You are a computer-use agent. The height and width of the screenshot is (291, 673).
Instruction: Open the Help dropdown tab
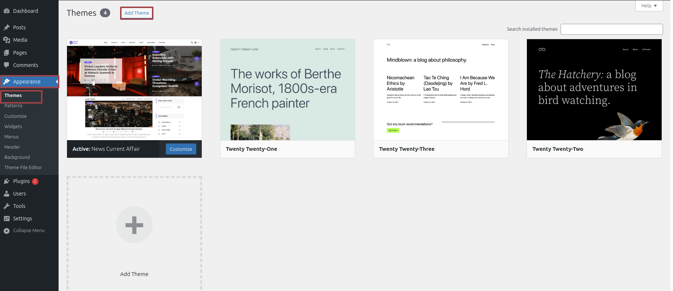649,5
